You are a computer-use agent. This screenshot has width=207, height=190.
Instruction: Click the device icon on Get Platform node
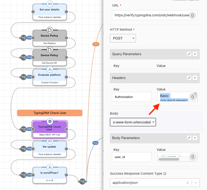[x=50, y=30]
